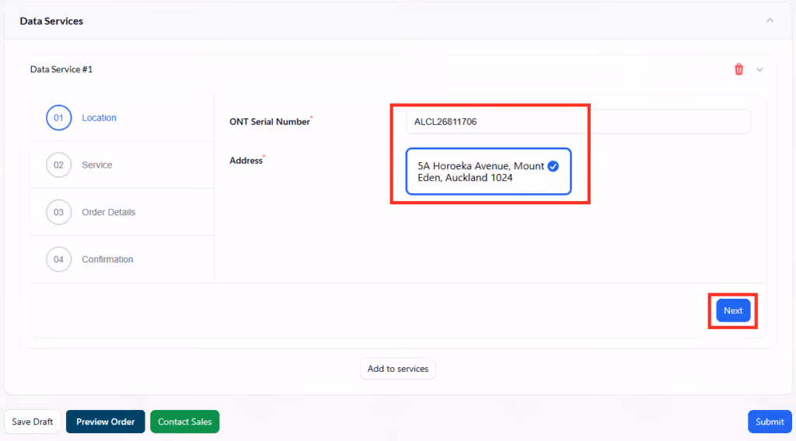Collapse Data Service #1 chevron
This screenshot has width=796, height=441.
click(x=759, y=69)
